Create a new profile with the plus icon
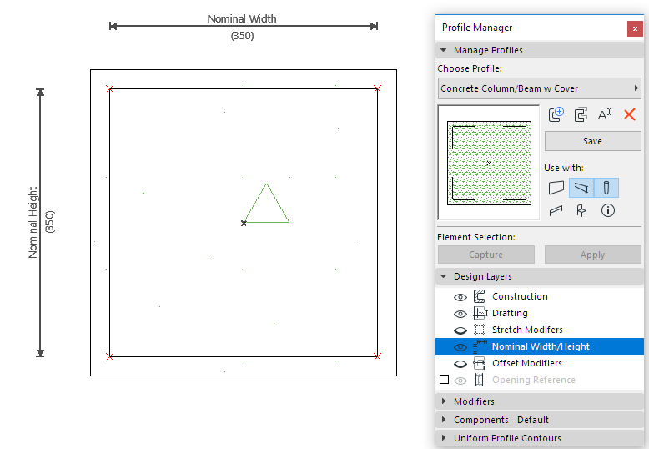649x449 pixels. 556,114
